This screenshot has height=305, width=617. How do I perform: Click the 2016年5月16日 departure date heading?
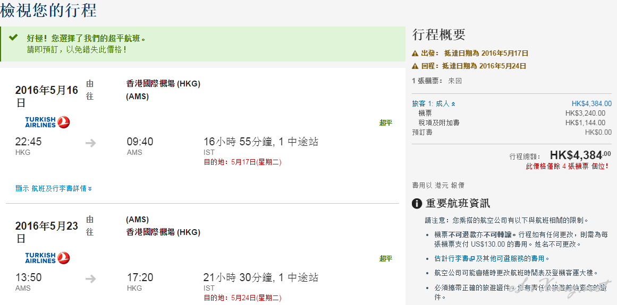pos(46,96)
